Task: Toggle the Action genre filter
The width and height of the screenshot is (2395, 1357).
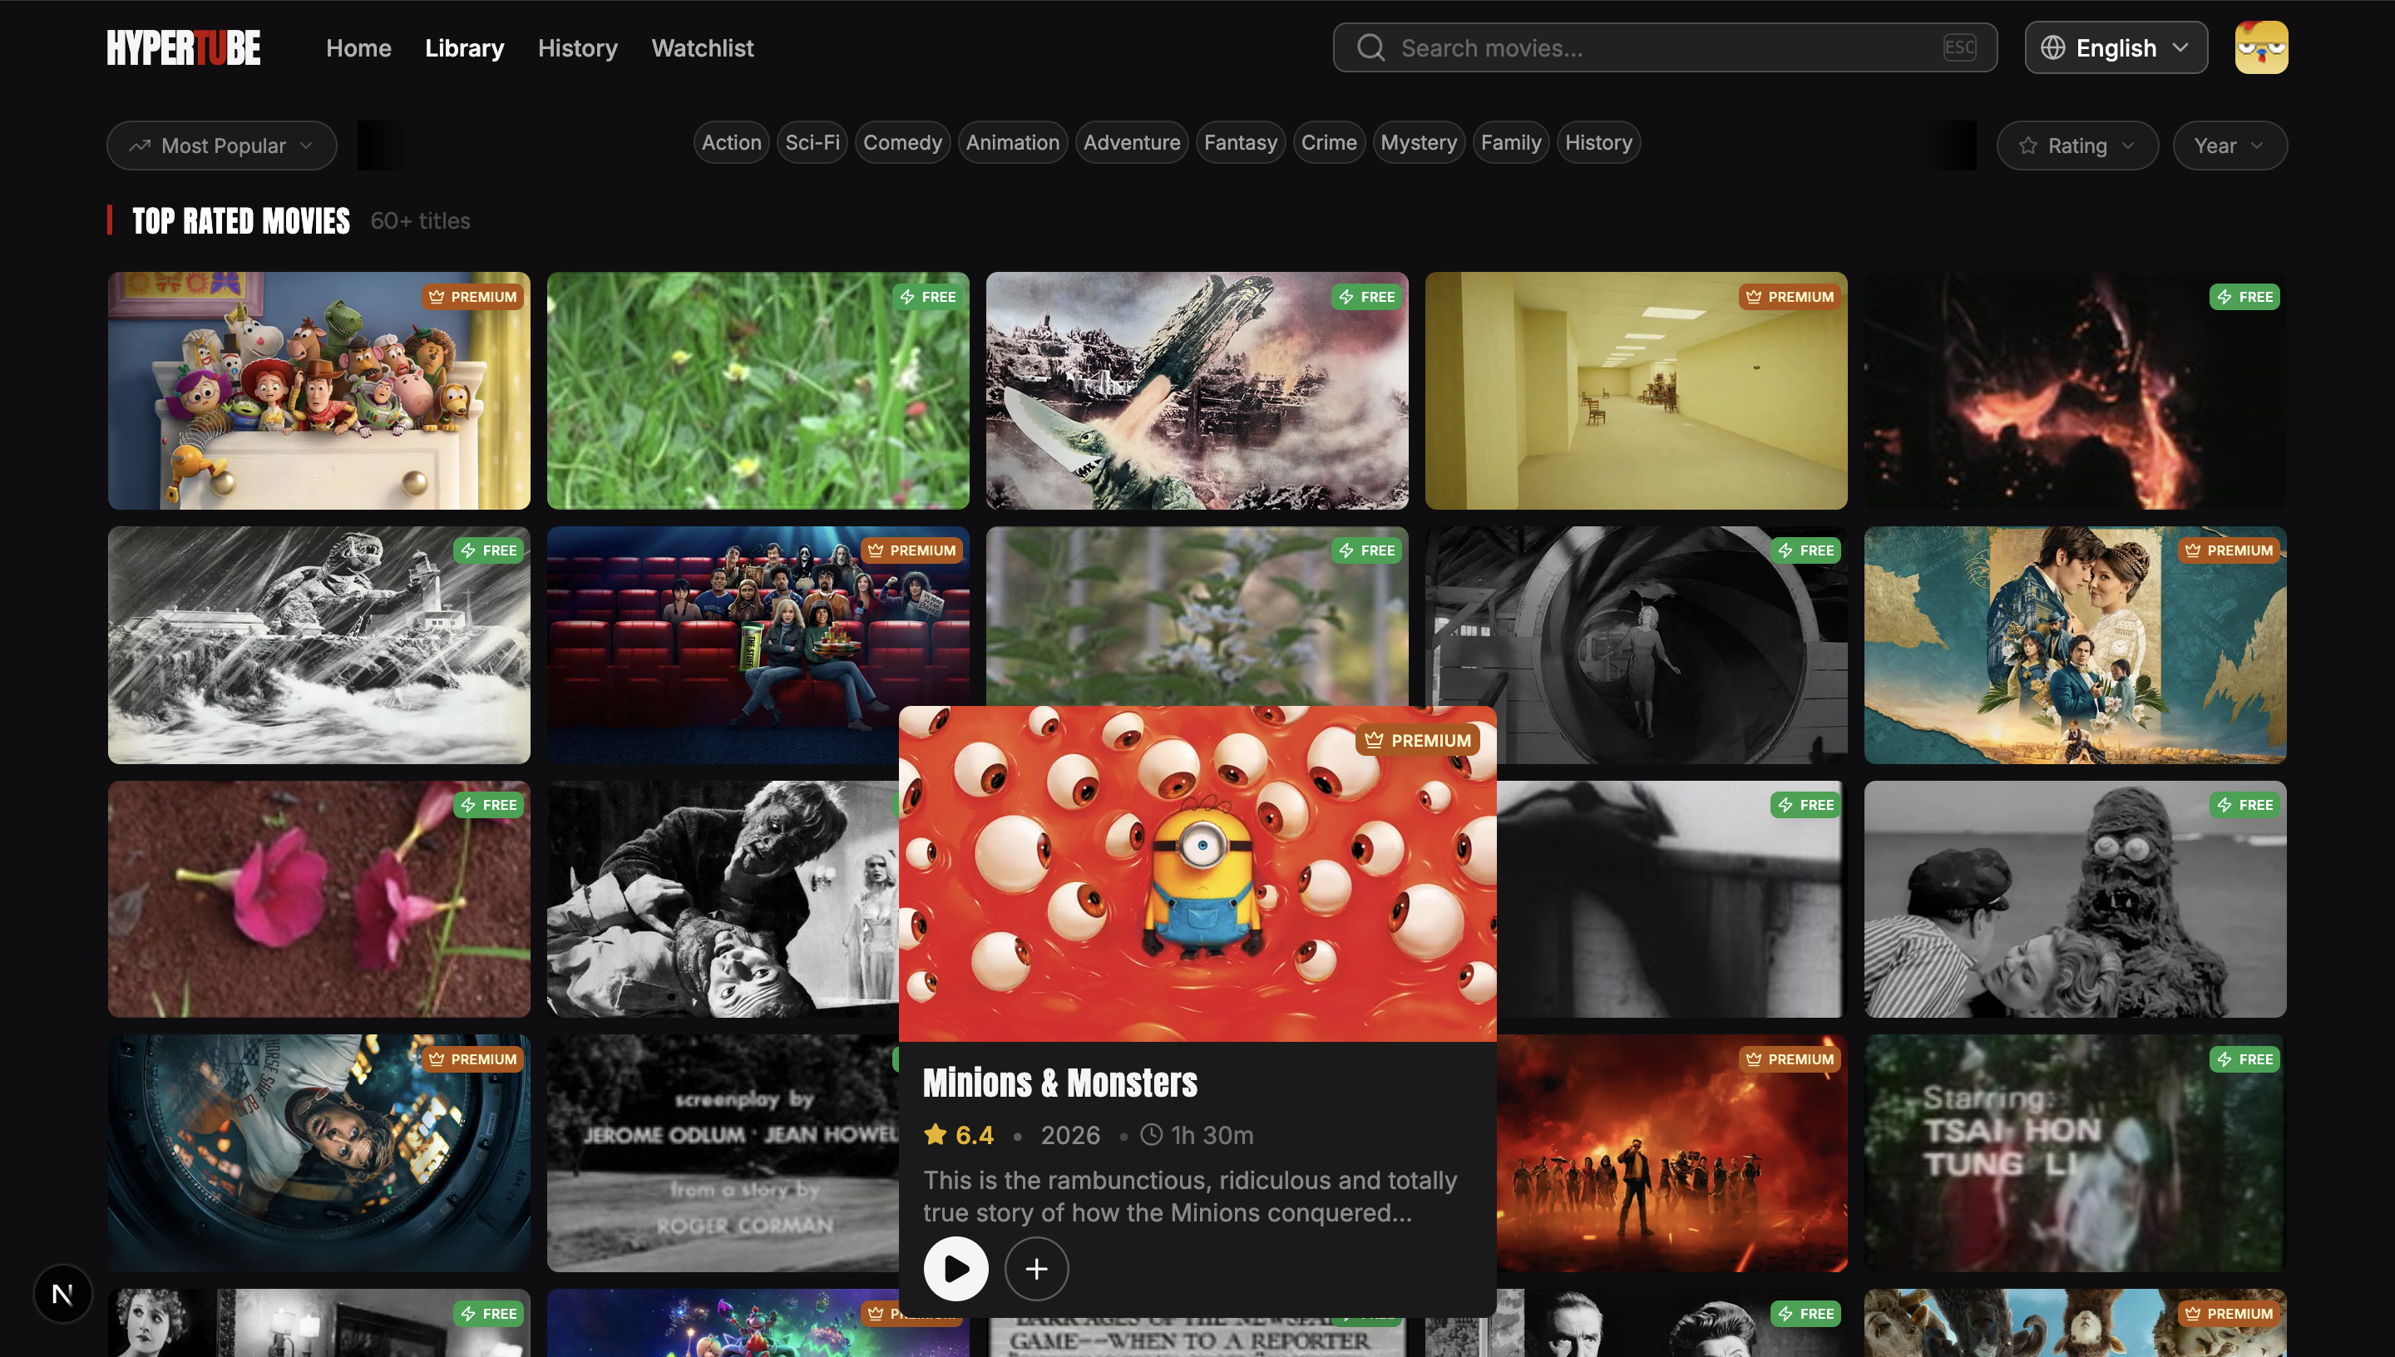Action: point(731,142)
